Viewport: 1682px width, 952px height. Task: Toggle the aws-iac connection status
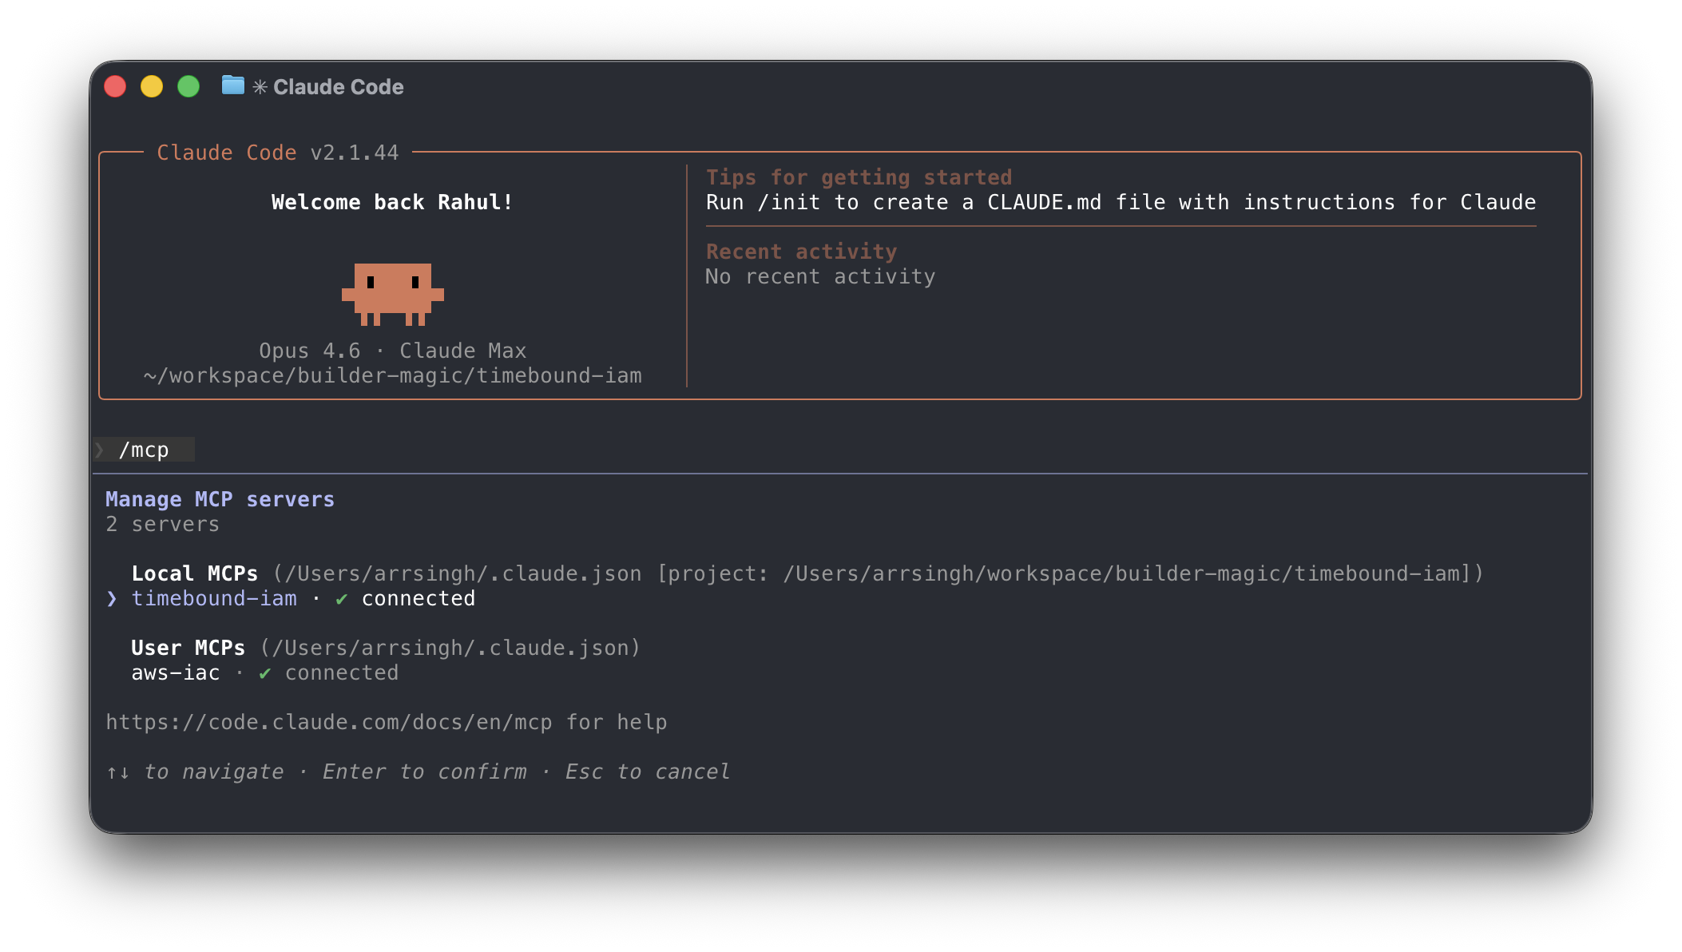pos(341,672)
